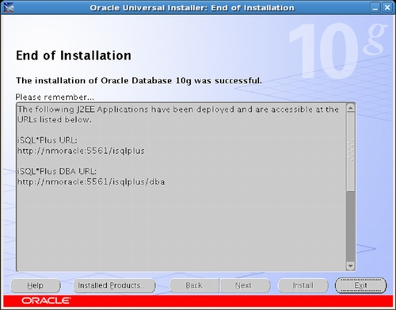Click the disabled Install button

pos(303,285)
